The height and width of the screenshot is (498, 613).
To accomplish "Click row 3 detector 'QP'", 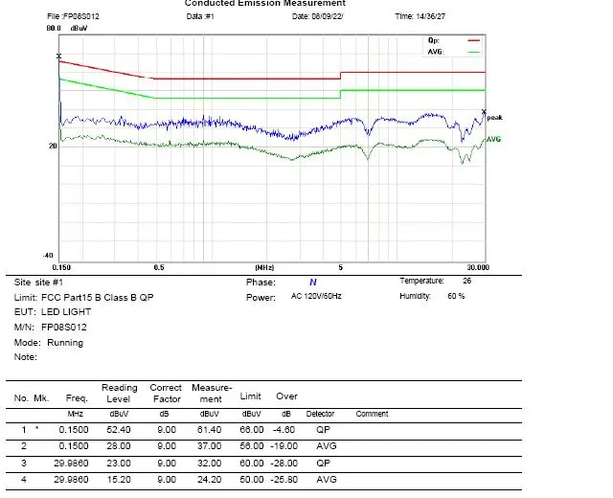I will click(324, 464).
